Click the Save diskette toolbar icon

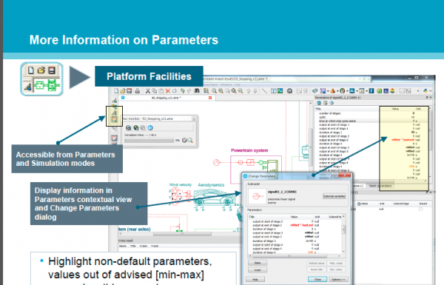(x=129, y=91)
